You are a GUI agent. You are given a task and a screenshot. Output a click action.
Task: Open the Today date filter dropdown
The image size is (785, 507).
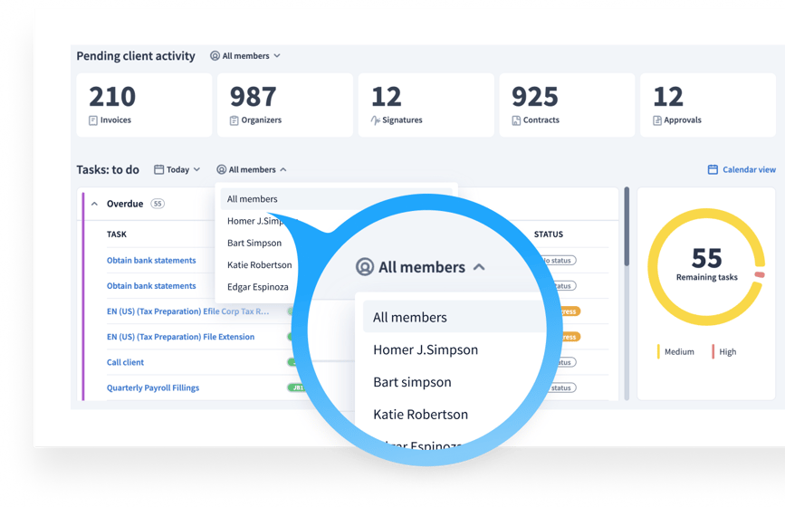tap(177, 169)
